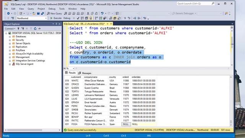Click the Quick Launch search magnifier icon
The width and height of the screenshot is (245, 138).
pyautogui.click(x=213, y=3)
